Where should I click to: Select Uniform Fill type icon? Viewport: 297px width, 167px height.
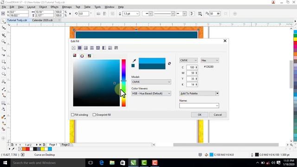coord(80,48)
